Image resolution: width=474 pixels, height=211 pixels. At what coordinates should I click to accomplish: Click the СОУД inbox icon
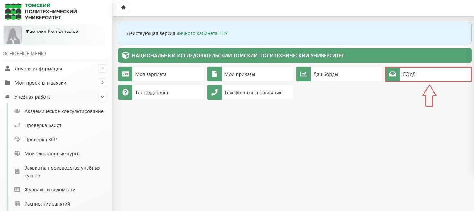[393, 74]
